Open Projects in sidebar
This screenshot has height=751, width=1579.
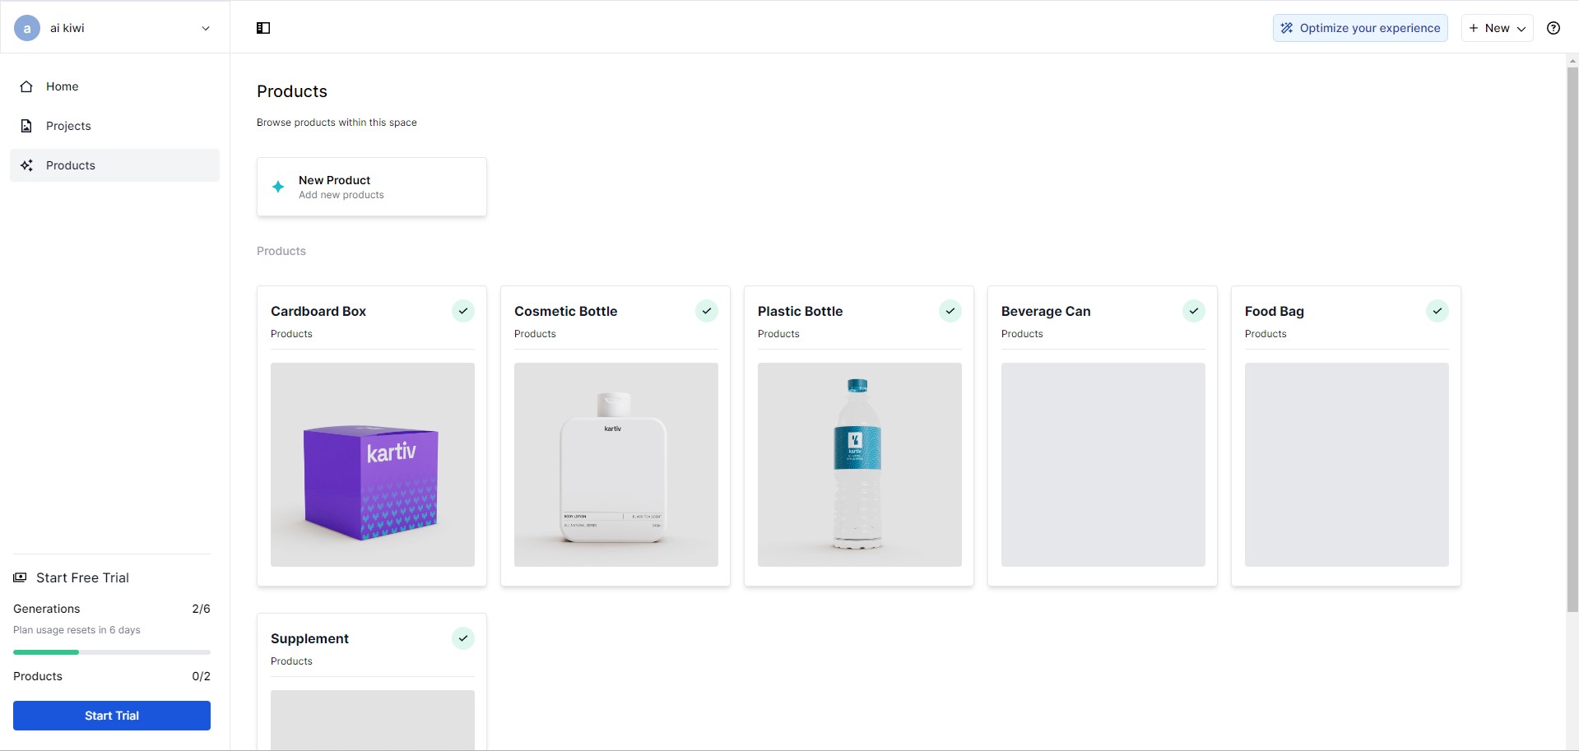tap(114, 126)
